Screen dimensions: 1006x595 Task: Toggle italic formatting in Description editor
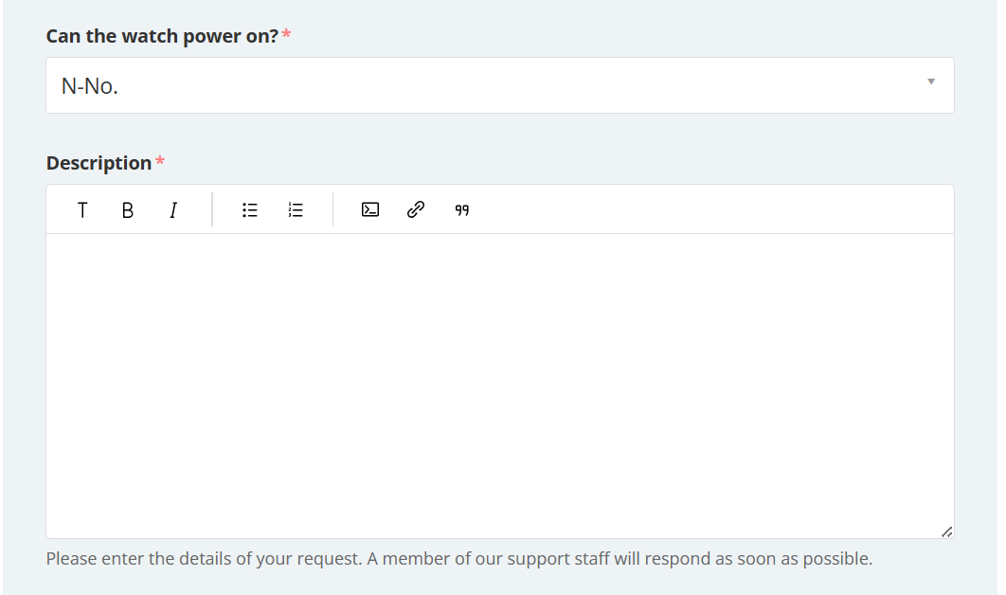coord(172,210)
